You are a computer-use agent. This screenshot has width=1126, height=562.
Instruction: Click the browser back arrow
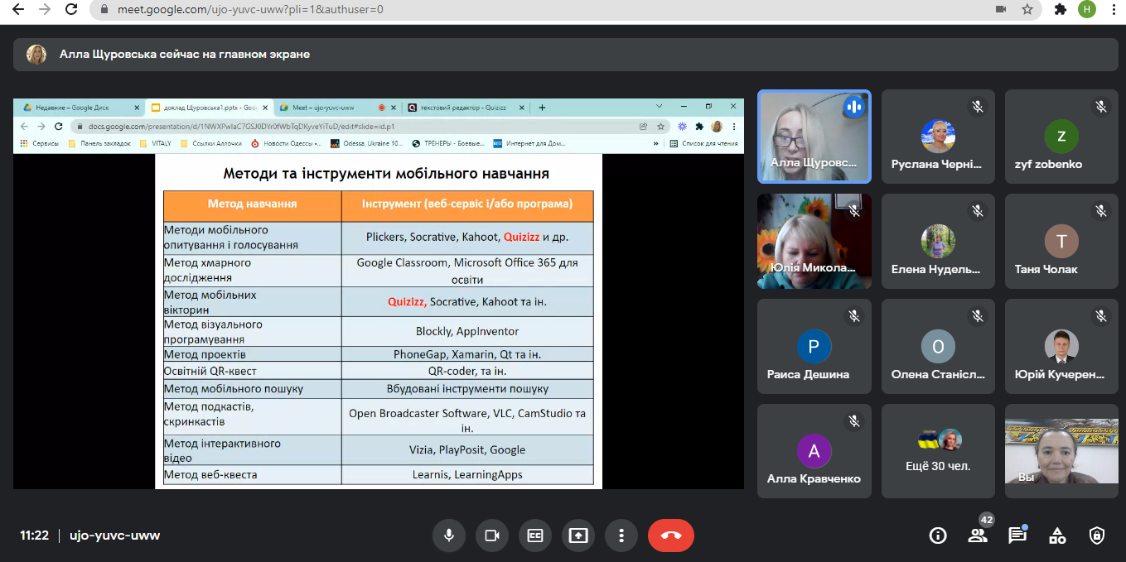point(18,10)
